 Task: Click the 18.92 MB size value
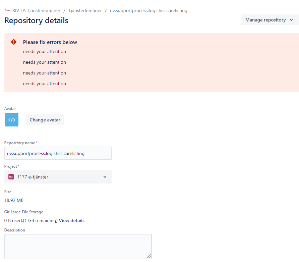14,200
